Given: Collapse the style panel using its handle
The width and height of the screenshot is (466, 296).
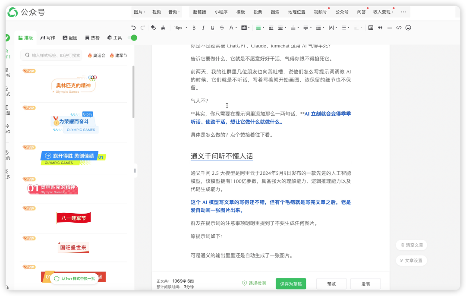Looking at the screenshot, I should coord(135,170).
